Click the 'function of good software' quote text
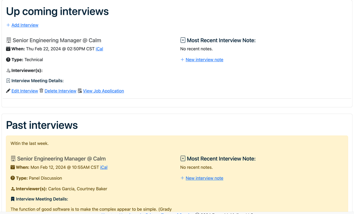Image resolution: width=354 pixels, height=214 pixels. point(91,209)
